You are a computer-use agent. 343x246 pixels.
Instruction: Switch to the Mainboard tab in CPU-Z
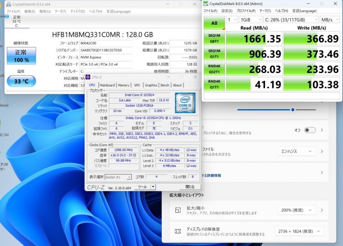tap(107, 85)
